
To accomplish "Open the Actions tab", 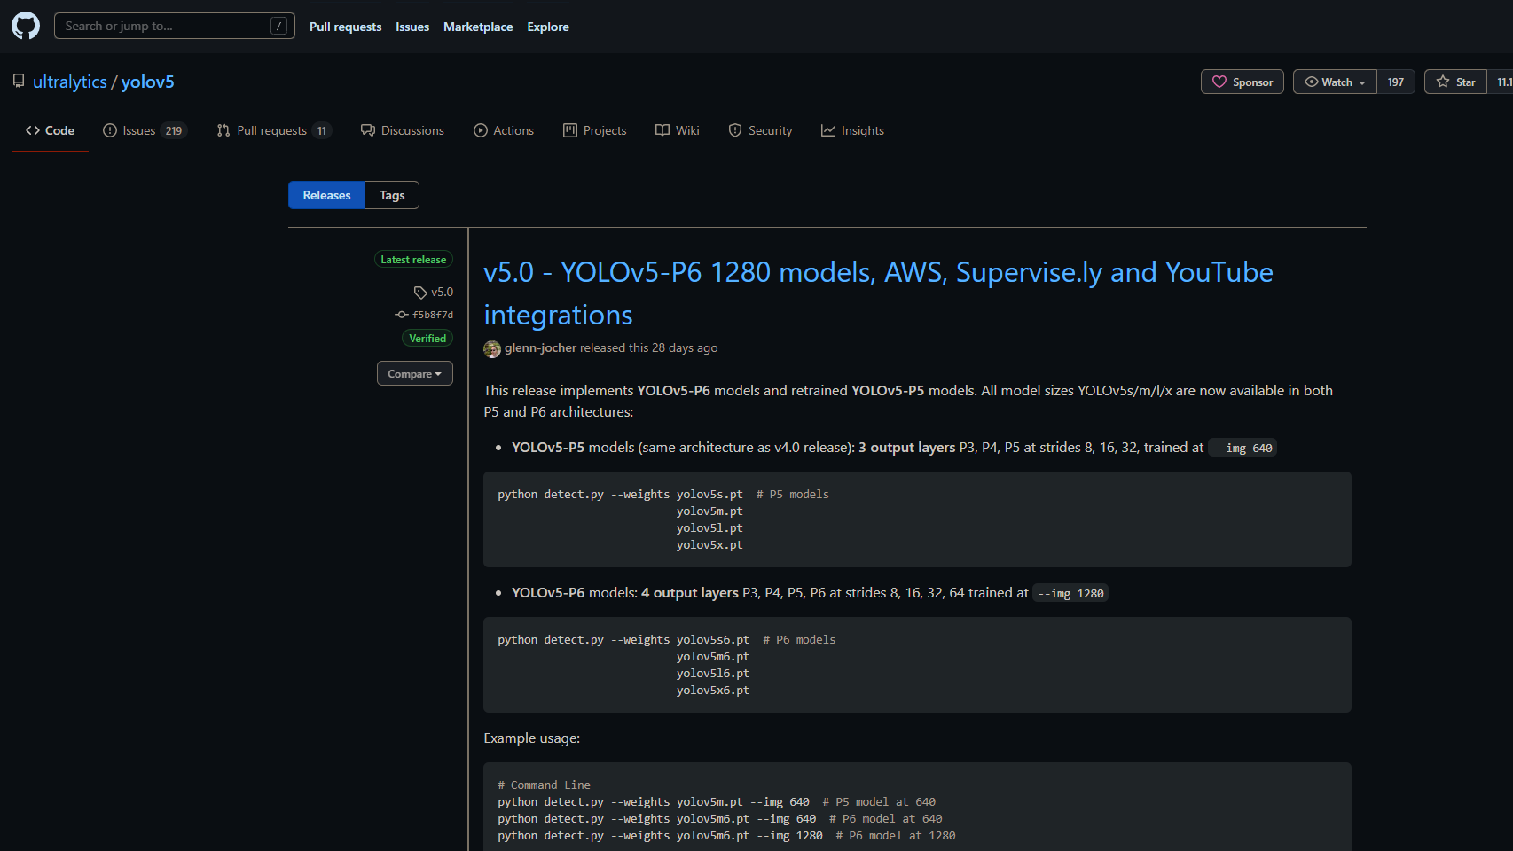I will 504,130.
